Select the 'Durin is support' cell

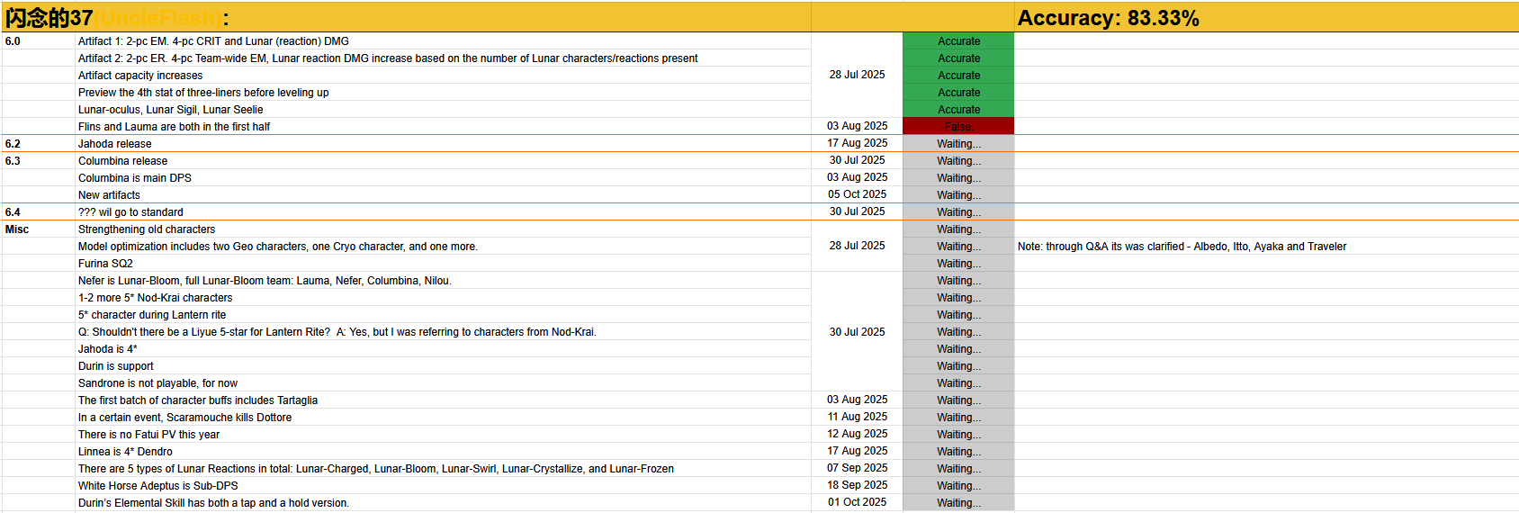pyautogui.click(x=443, y=366)
